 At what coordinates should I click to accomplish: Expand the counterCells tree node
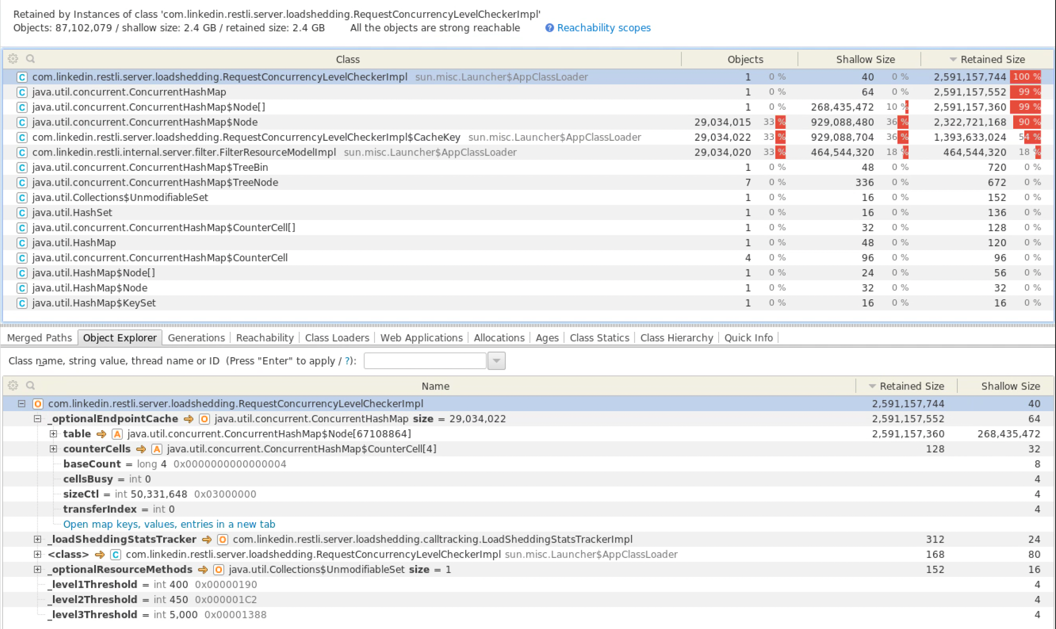point(53,449)
